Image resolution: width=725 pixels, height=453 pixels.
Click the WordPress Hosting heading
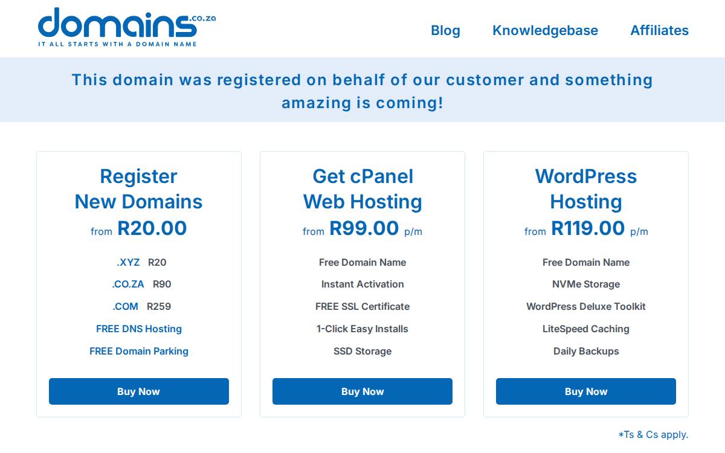(x=586, y=189)
